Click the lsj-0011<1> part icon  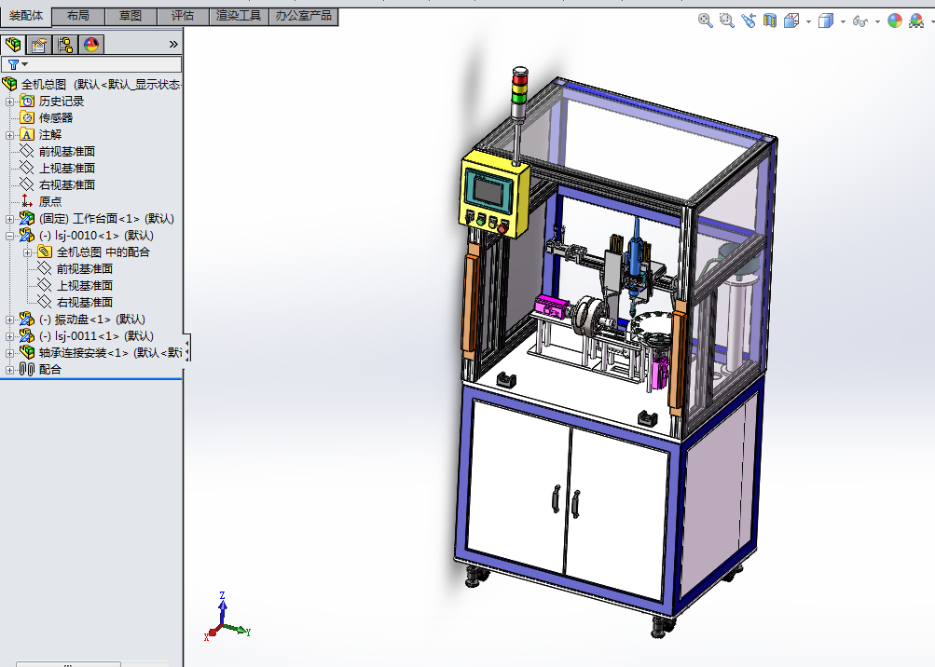[x=27, y=335]
